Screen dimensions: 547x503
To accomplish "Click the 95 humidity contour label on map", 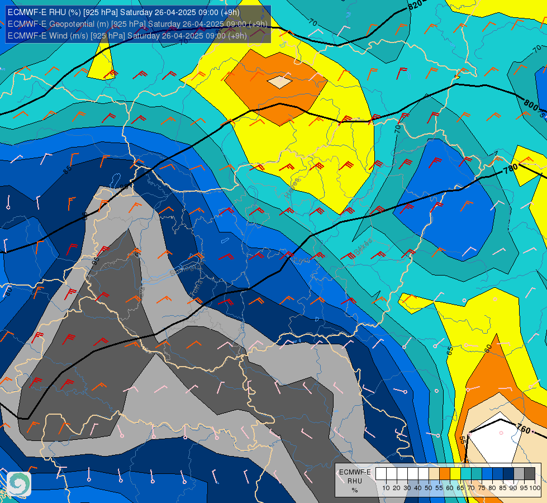I will (95, 260).
